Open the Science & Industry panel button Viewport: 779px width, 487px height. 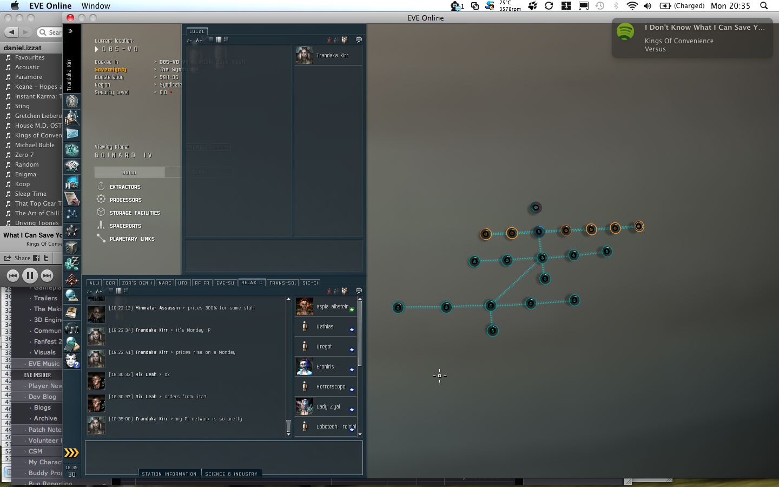pyautogui.click(x=231, y=473)
